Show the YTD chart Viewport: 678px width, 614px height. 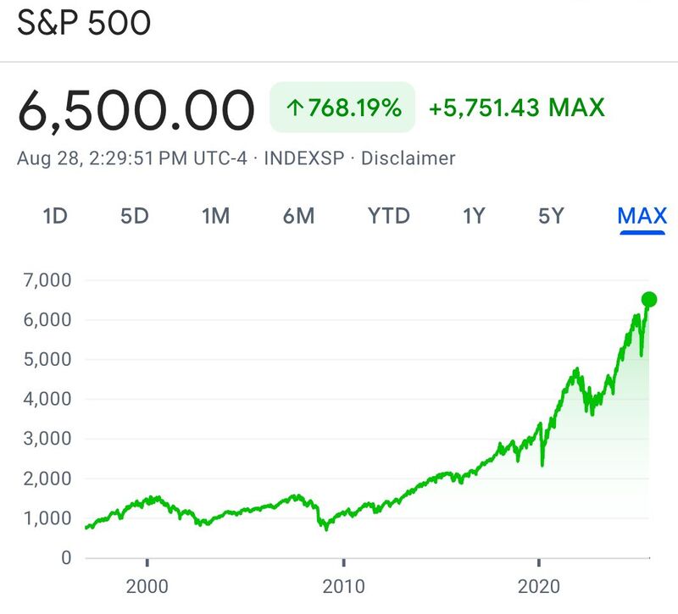[390, 215]
